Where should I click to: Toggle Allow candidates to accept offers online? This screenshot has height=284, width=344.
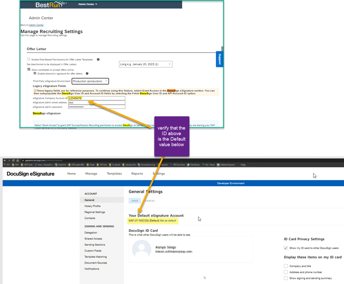coord(29,69)
